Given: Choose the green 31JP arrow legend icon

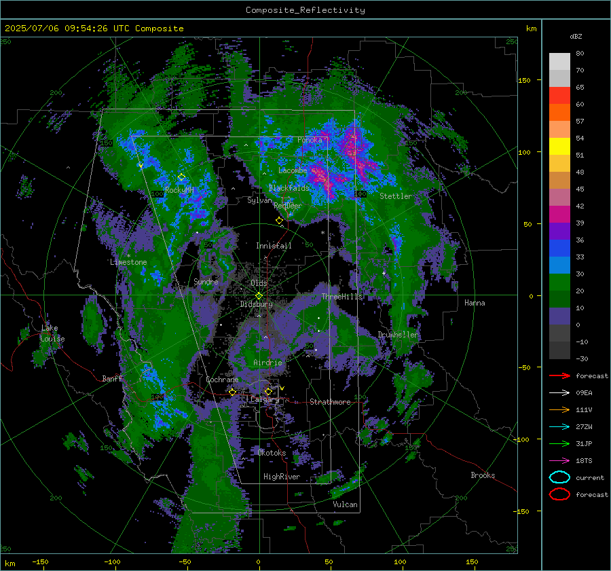Looking at the screenshot, I should (x=559, y=443).
